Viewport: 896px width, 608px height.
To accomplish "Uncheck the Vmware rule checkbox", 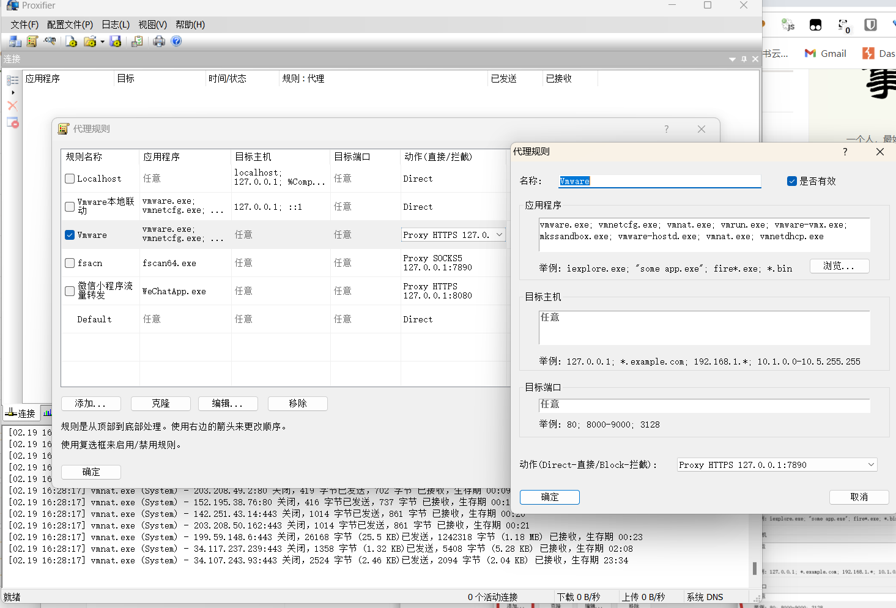I will click(x=70, y=235).
